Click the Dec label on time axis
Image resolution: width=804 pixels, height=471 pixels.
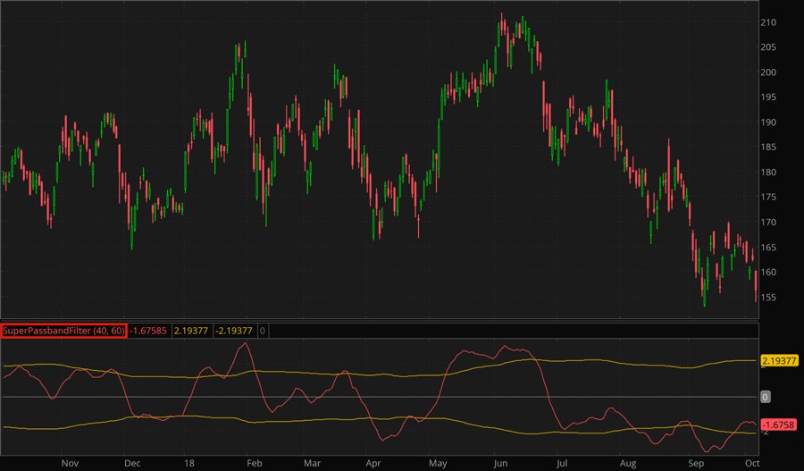pos(132,464)
